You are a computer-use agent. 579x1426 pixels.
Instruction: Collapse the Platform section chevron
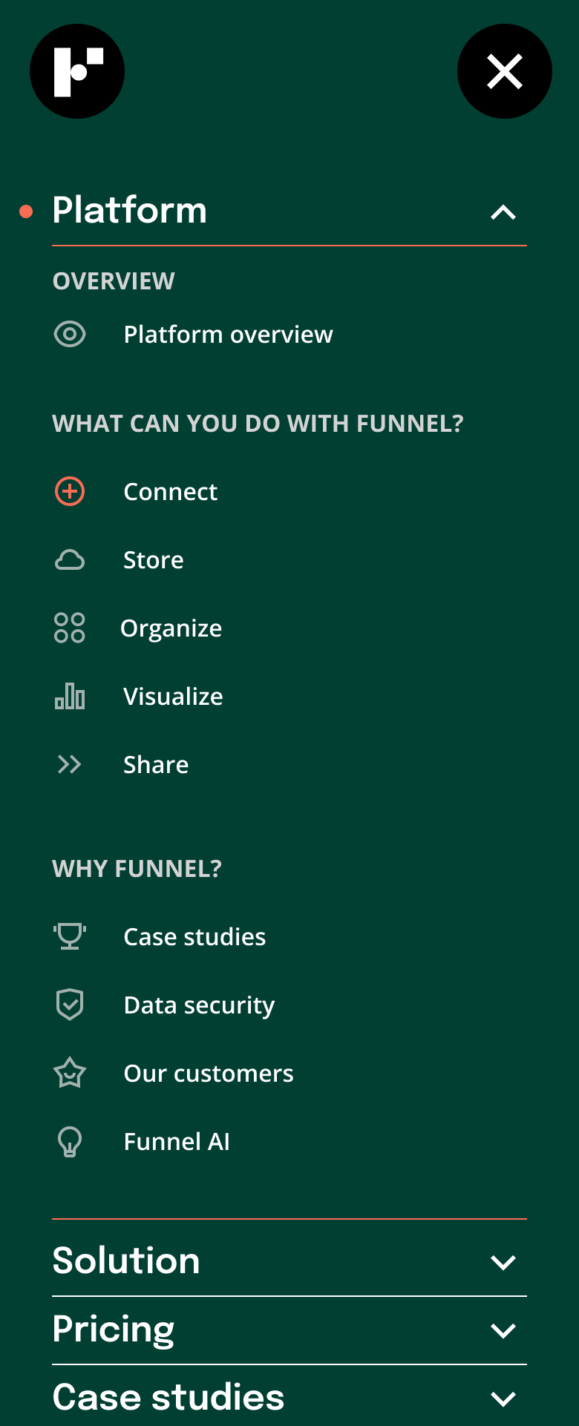point(503,212)
